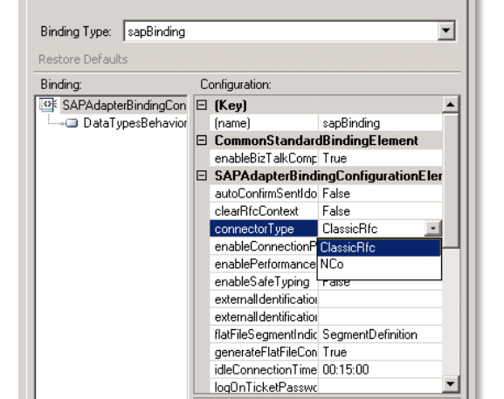Click the scroll up arrow in Configuration
This screenshot has height=399, width=504.
[451, 105]
